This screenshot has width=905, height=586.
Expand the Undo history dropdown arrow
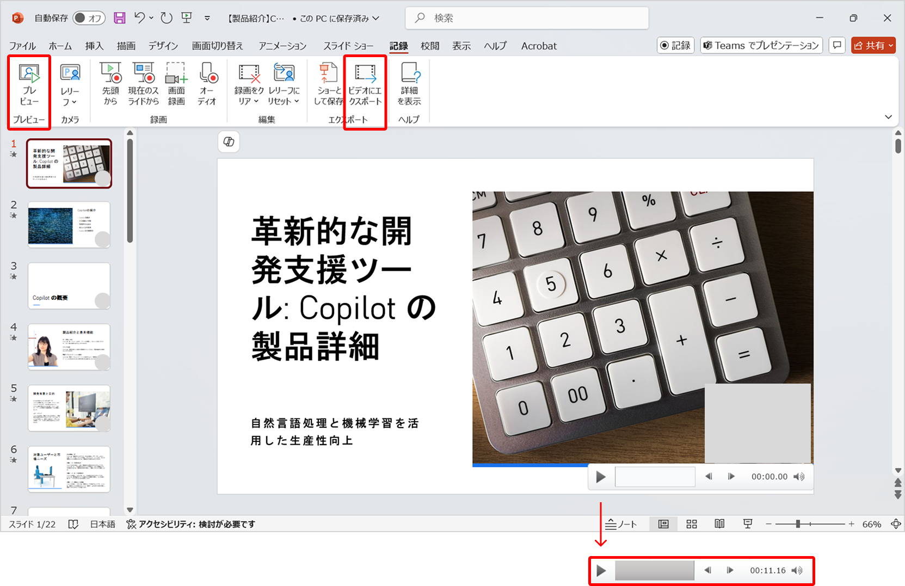point(151,18)
